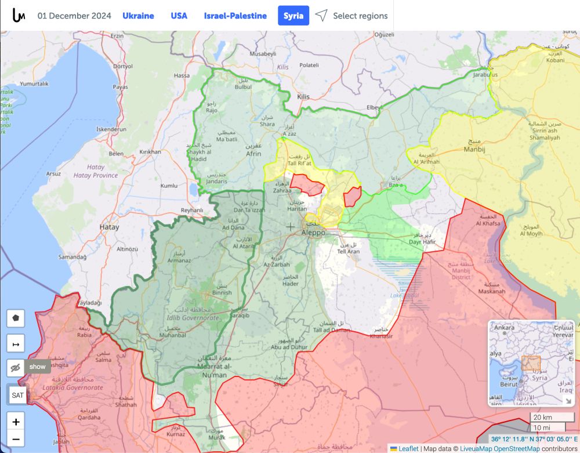
Task: Toggle the SAT satellite layer
Action: pos(17,395)
